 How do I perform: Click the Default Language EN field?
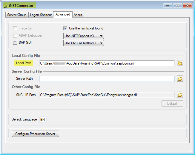click(x=43, y=119)
